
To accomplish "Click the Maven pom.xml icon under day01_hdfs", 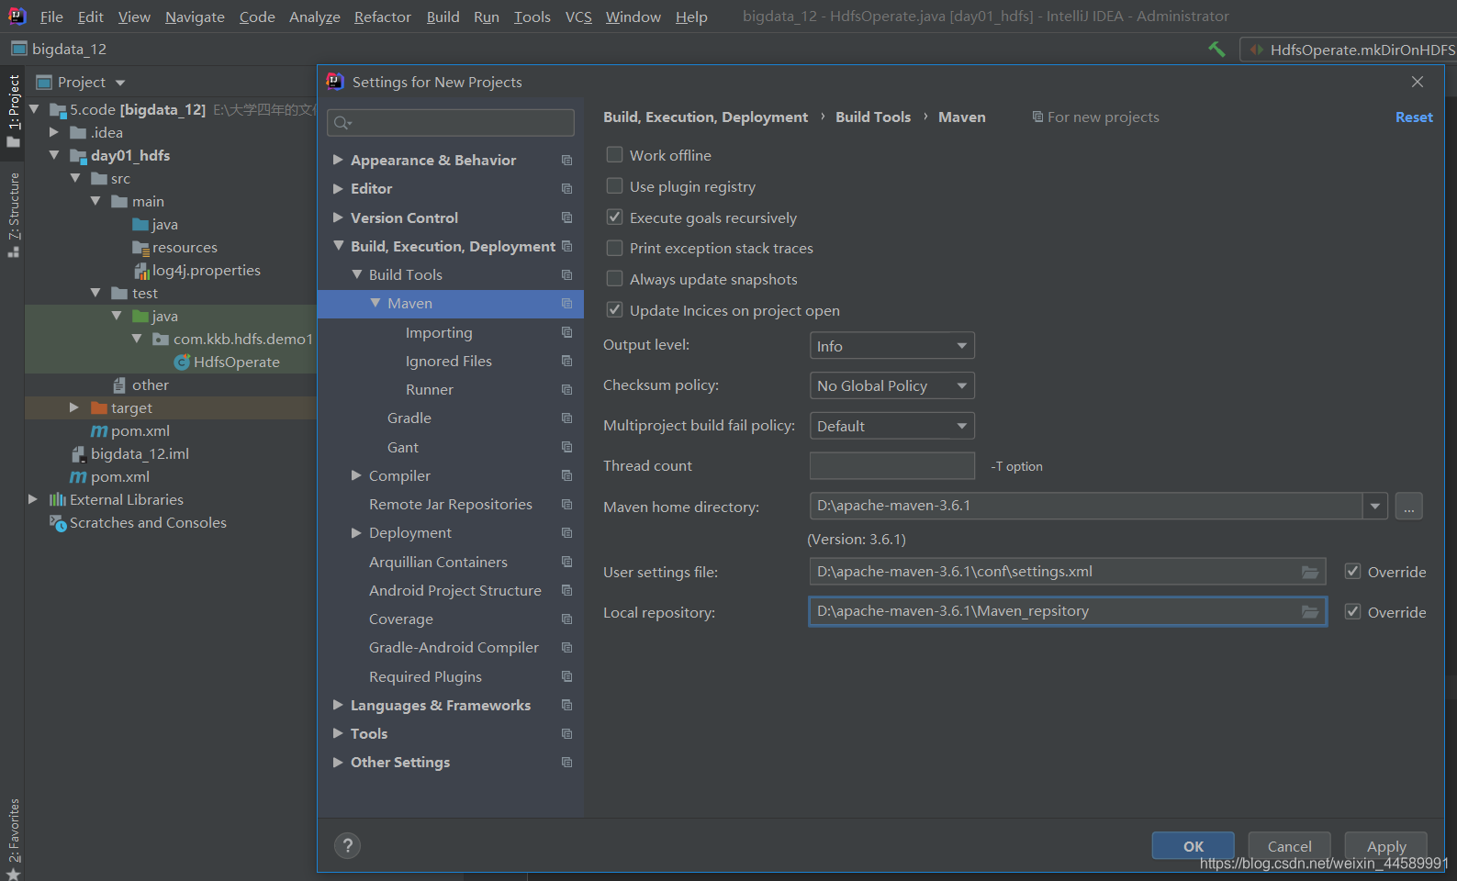I will [99, 431].
